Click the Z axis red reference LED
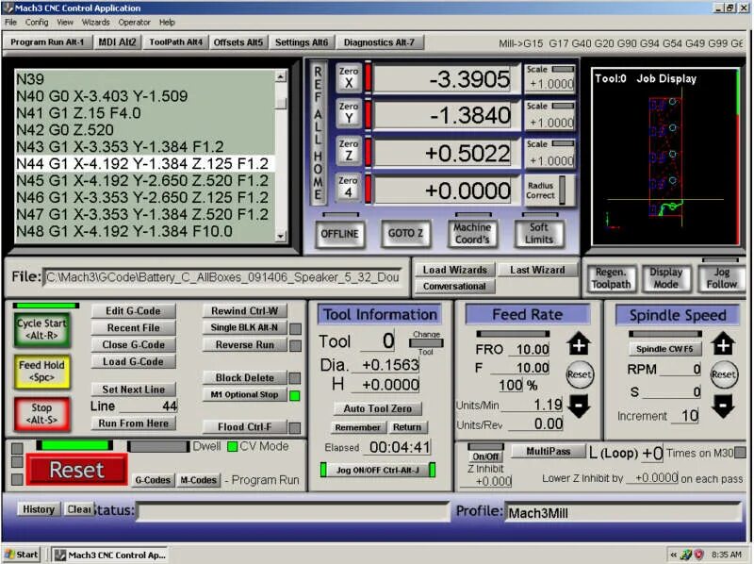Screen dimensions: 754x564 (x=369, y=151)
